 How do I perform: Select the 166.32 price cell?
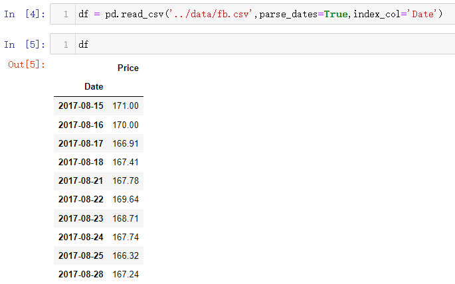click(x=126, y=255)
